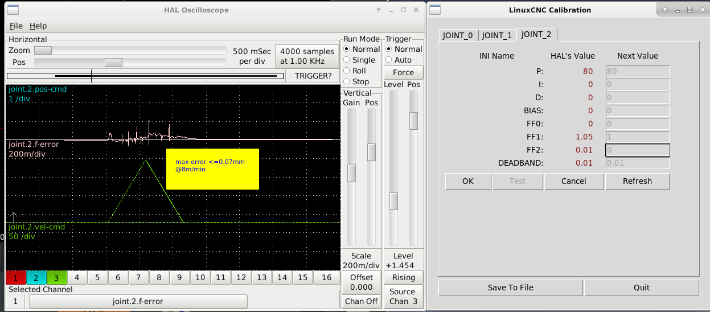The image size is (710, 312).
Task: Select oscilloscope channel 5
Action: point(97,277)
